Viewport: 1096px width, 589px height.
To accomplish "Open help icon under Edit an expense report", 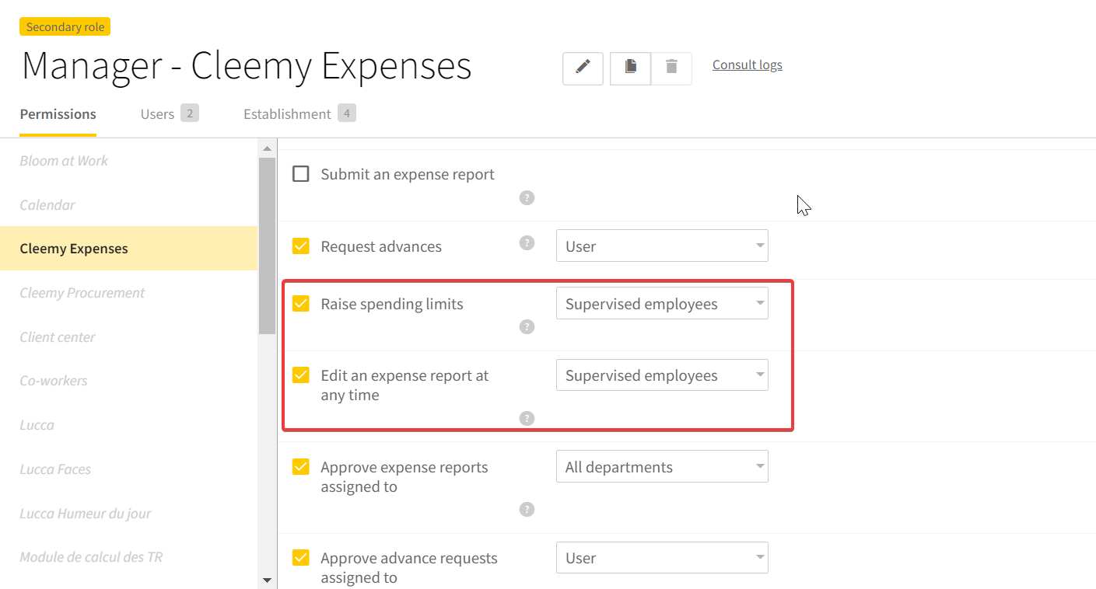I will (527, 418).
